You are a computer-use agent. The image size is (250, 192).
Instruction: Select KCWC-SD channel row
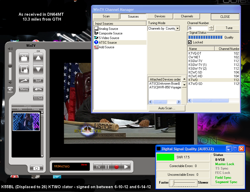coord(214,72)
